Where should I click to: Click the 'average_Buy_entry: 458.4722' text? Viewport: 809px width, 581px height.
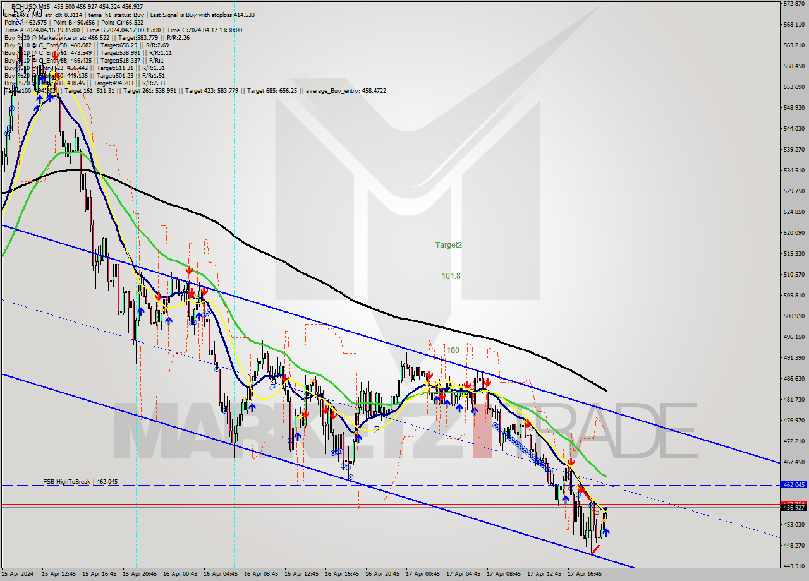(346, 90)
